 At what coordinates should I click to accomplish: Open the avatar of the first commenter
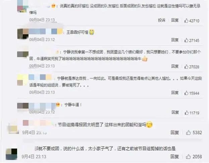tap(23, 6)
